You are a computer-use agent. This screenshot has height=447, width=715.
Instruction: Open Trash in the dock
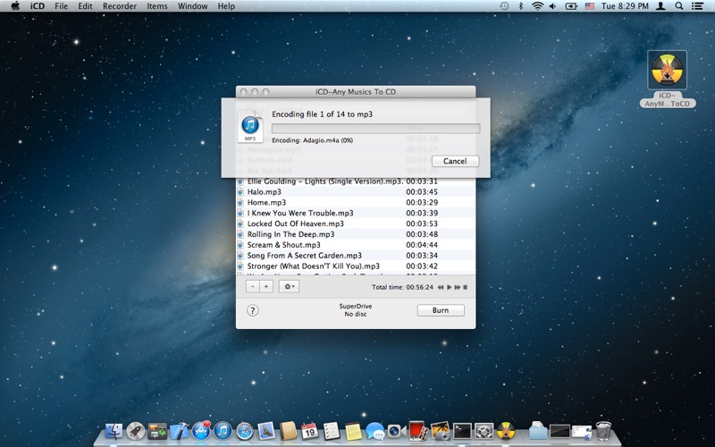(604, 431)
